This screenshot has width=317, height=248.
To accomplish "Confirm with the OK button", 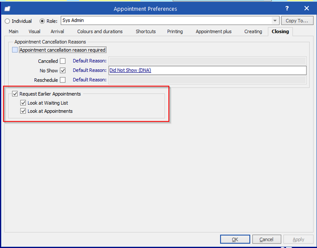I will pyautogui.click(x=235, y=239).
